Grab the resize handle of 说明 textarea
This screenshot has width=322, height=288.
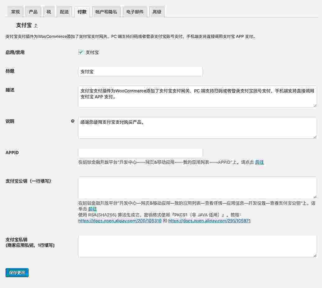click(x=315, y=137)
